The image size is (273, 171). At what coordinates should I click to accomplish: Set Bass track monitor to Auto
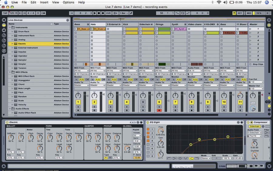[x=82, y=80]
